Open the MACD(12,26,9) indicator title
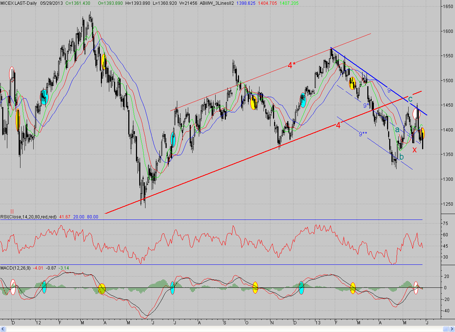Image resolution: width=455 pixels, height=332 pixels. tap(16, 268)
